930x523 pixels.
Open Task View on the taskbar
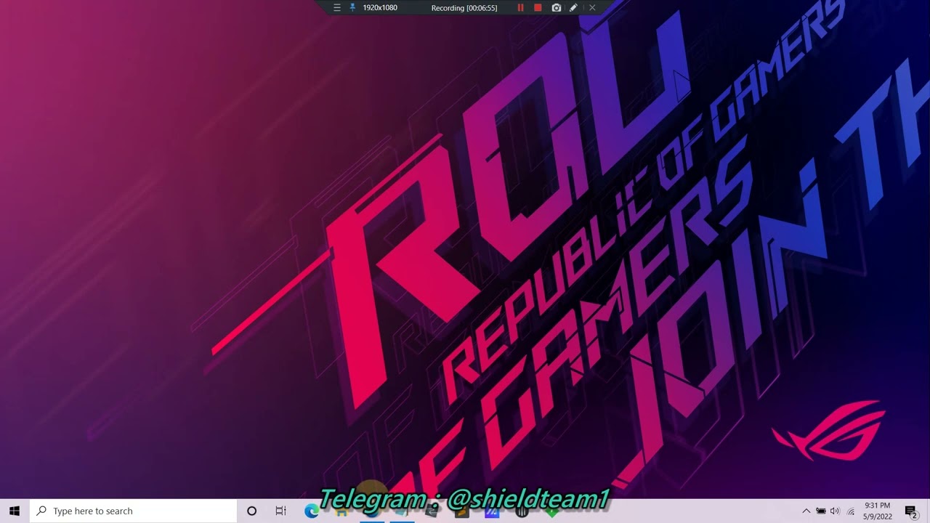coord(280,511)
